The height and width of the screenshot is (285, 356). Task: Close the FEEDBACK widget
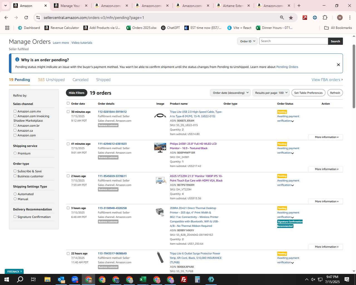click(21, 271)
